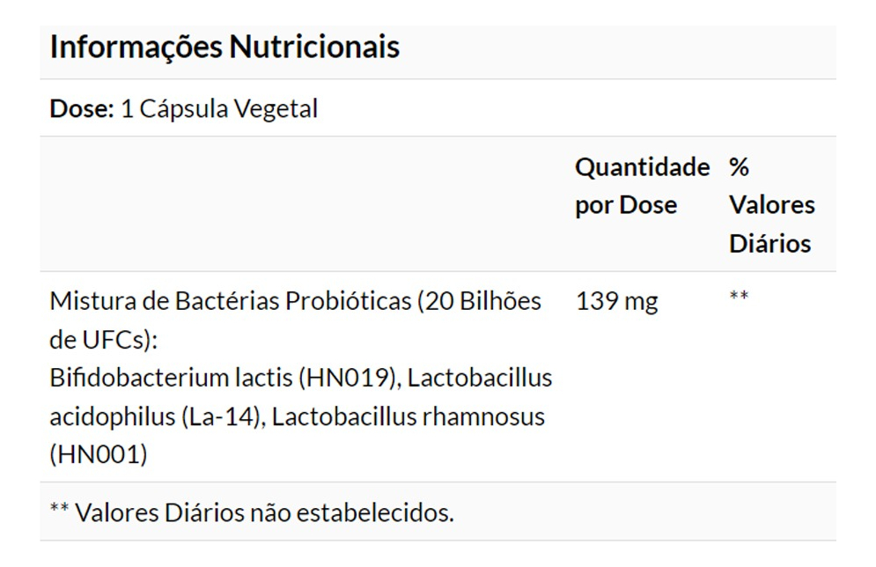
Task: Click the "Lactobacillus rhamnosus" strain name
Action: pyautogui.click(x=408, y=416)
